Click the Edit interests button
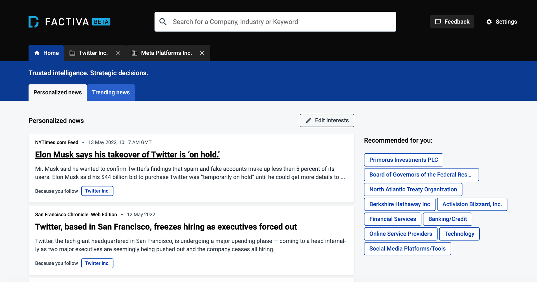This screenshot has height=282, width=537. 327,121
